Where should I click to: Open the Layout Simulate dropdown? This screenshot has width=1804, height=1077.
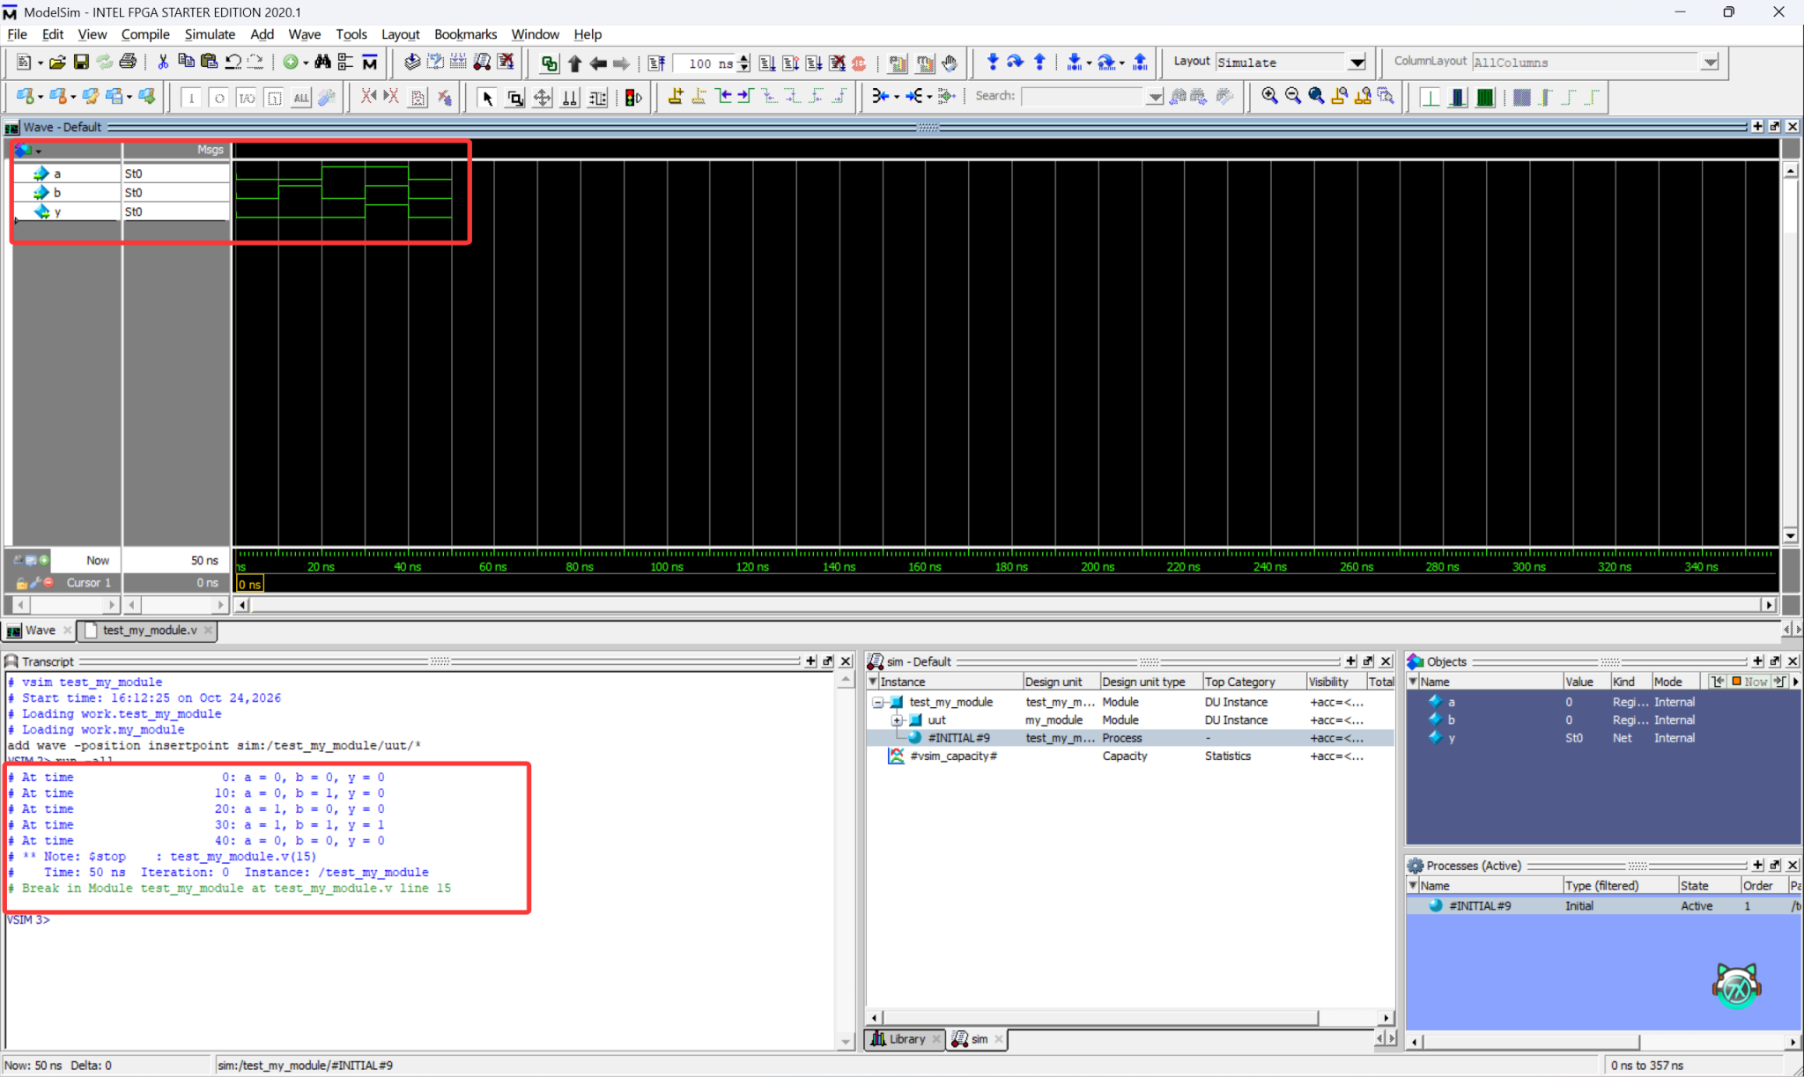tap(1357, 63)
